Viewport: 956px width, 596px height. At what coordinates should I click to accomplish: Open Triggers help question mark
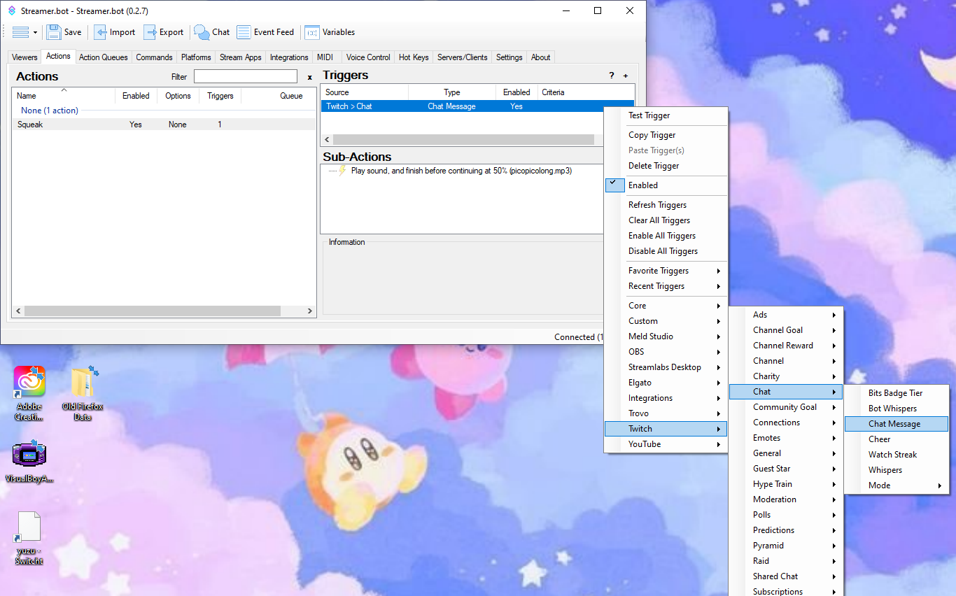(611, 76)
